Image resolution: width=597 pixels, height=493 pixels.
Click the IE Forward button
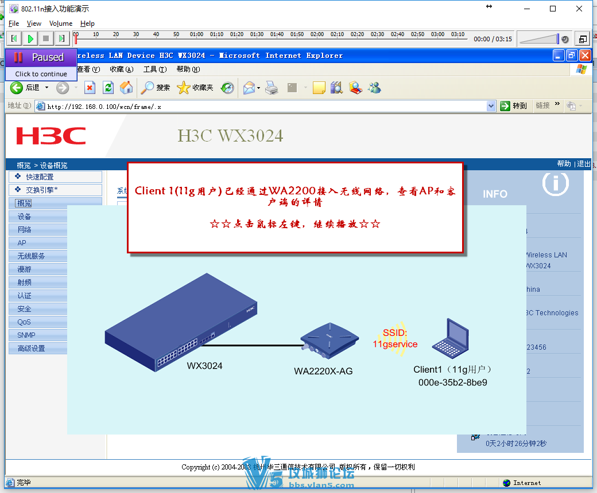coord(63,88)
